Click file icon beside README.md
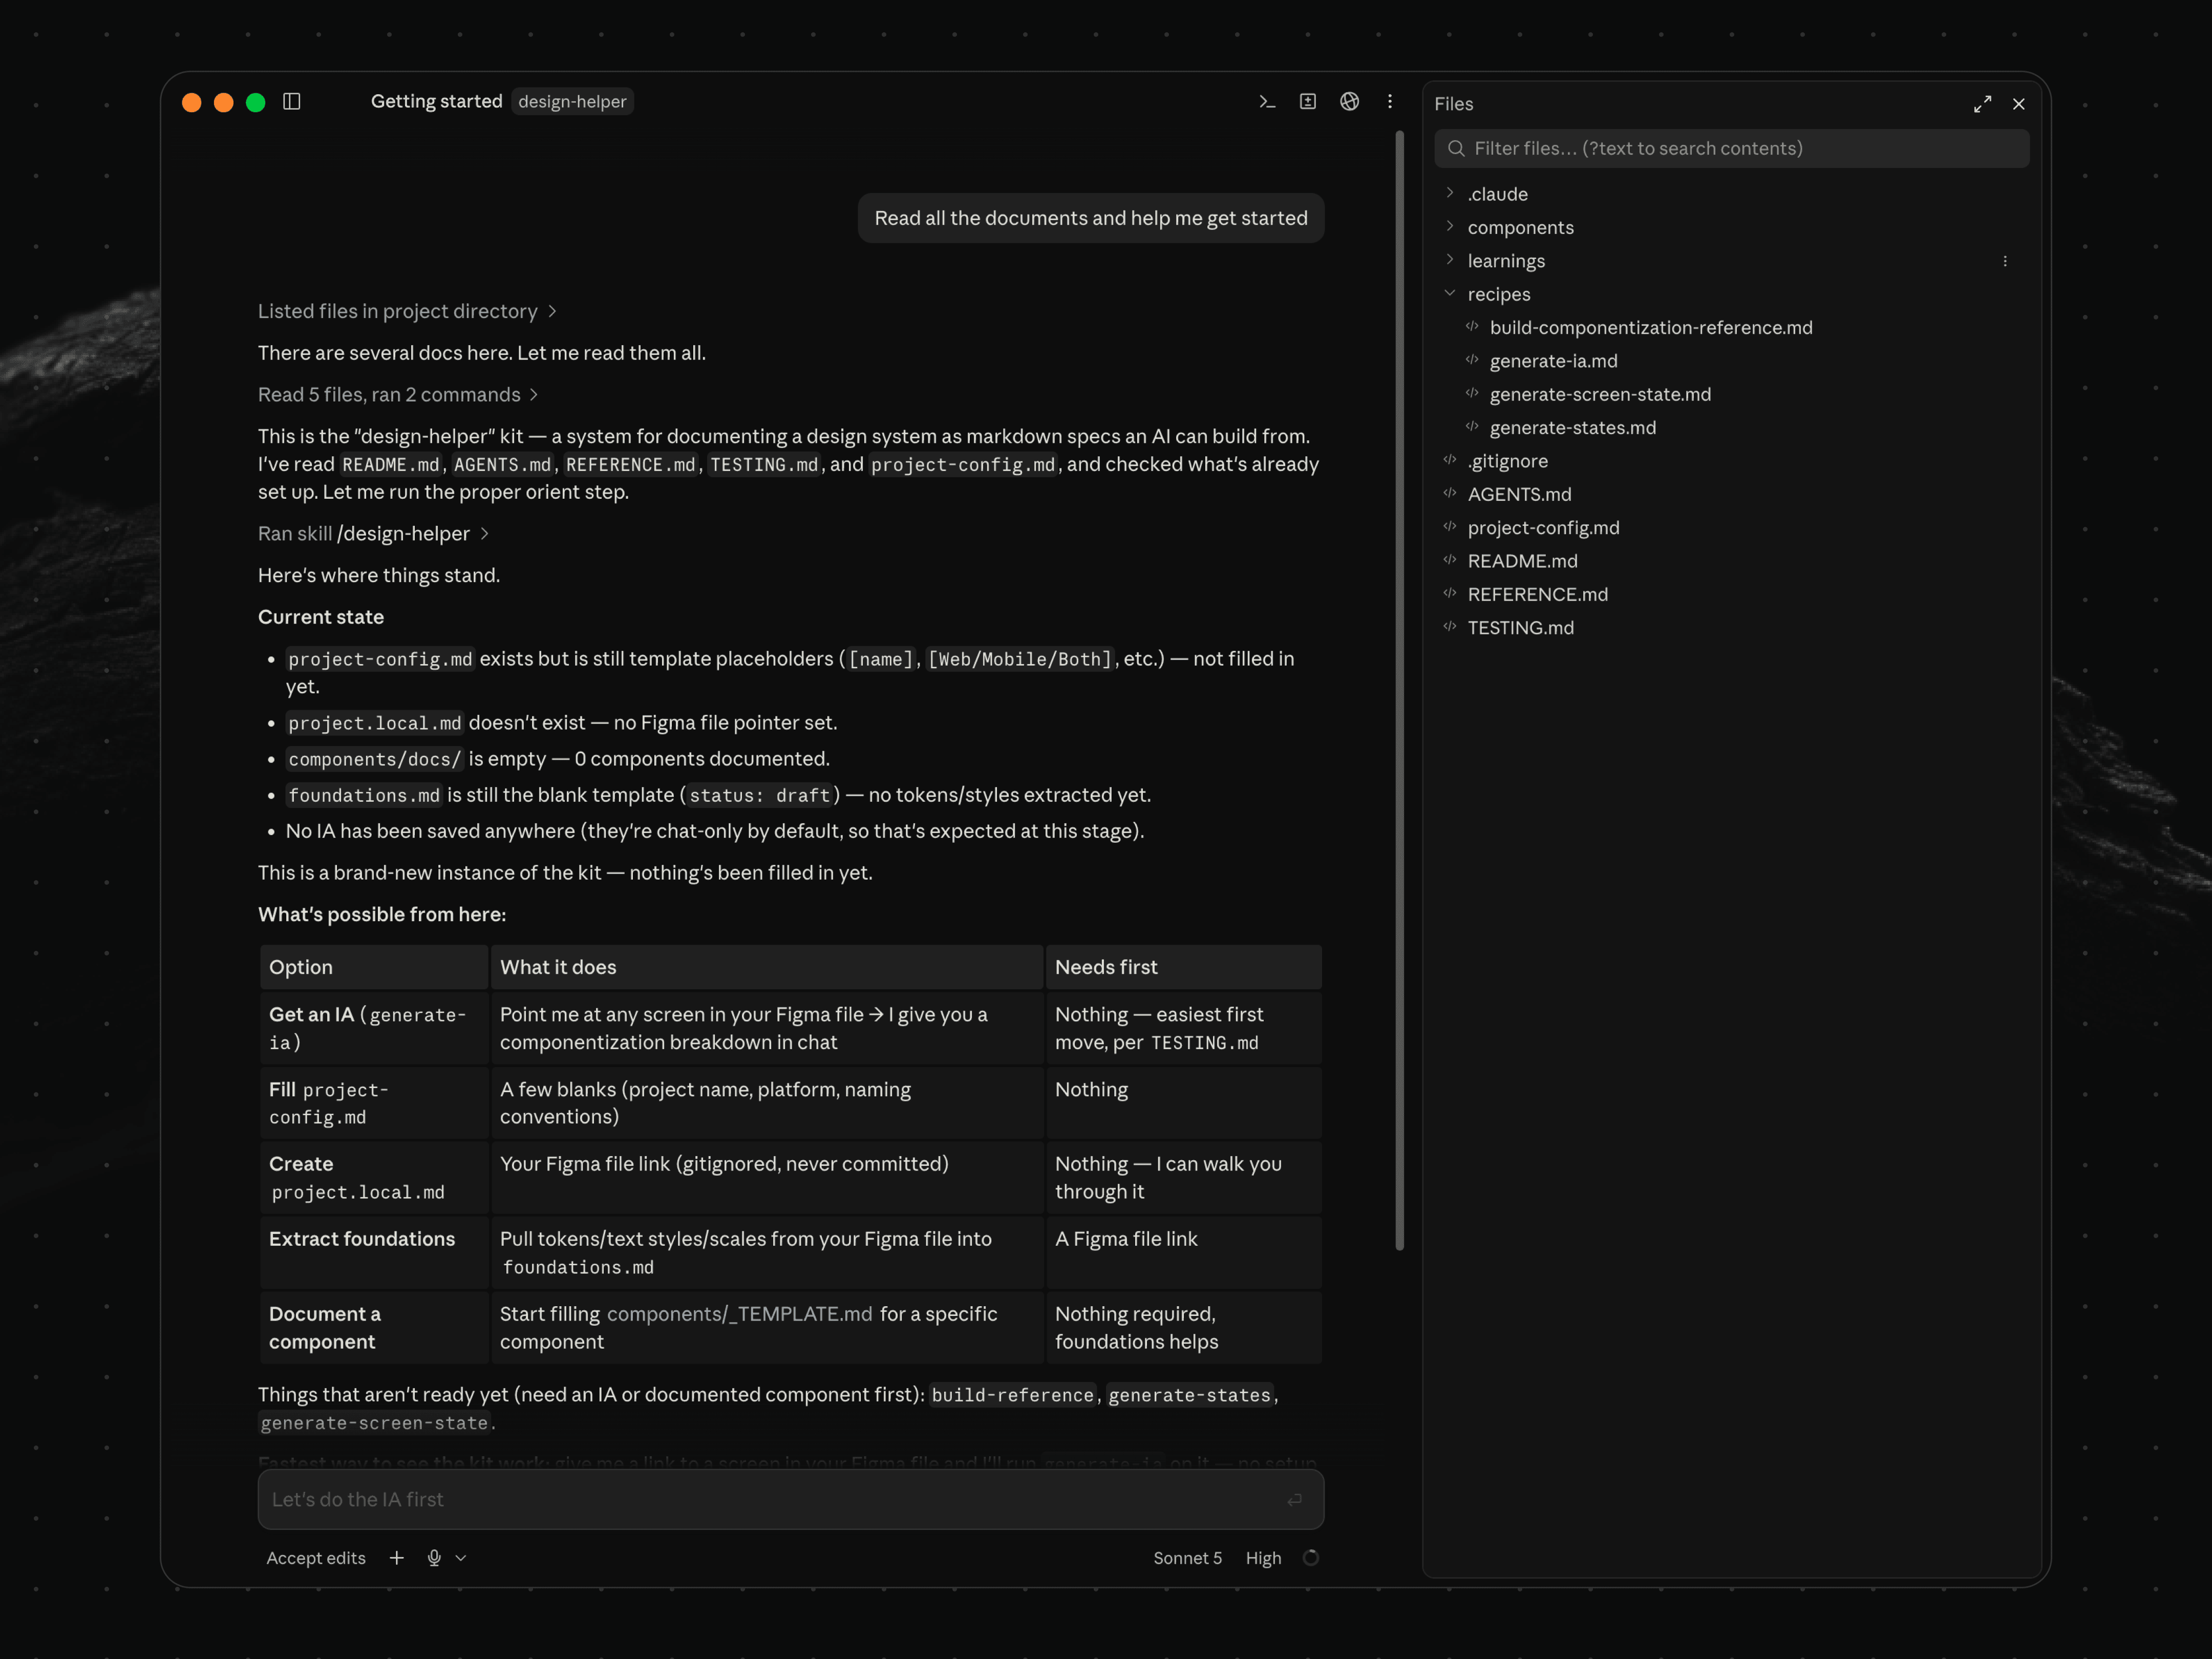The image size is (2212, 1659). [x=1450, y=560]
